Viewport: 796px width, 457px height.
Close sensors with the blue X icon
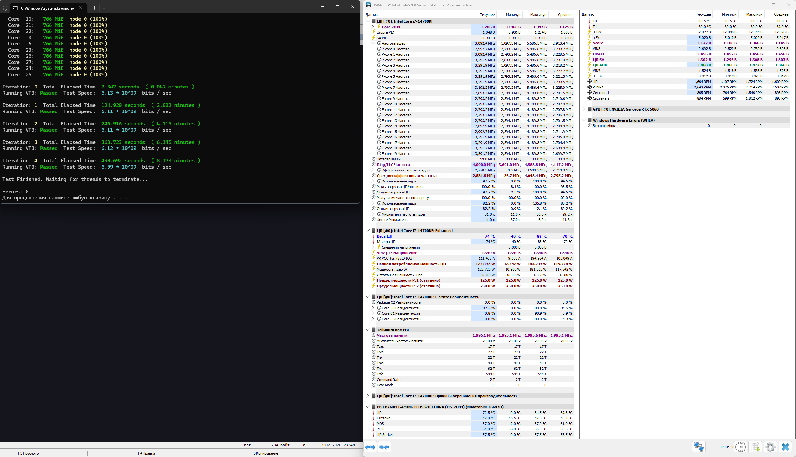pos(785,447)
